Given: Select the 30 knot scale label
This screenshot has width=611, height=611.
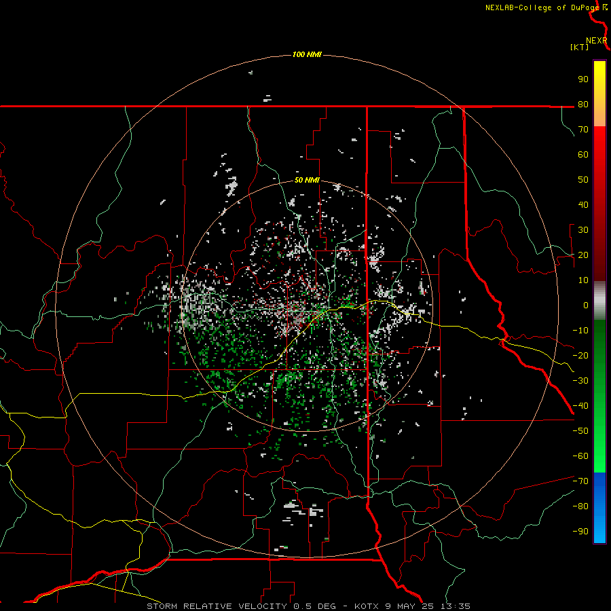Looking at the screenshot, I should (583, 230).
